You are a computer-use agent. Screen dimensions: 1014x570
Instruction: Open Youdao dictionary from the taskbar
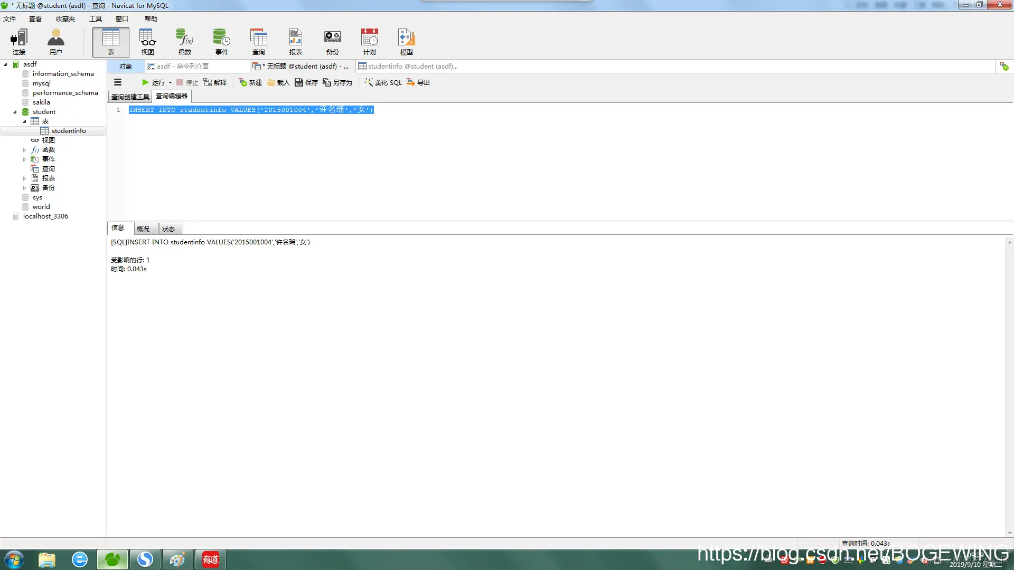[x=210, y=559]
